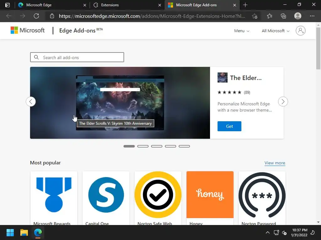This screenshot has height=240, width=321.
Task: Click the browser Back arrow
Action: (x=9, y=16)
